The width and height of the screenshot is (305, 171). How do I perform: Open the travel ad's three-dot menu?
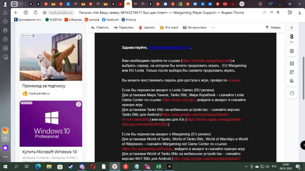click(79, 37)
